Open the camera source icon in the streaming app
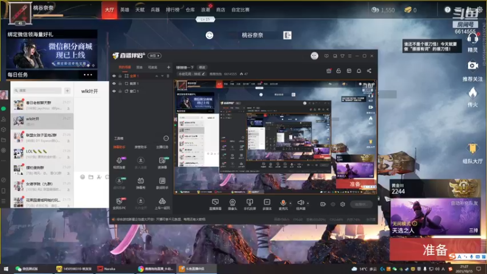This screenshot has height=274, width=487. [x=232, y=205]
